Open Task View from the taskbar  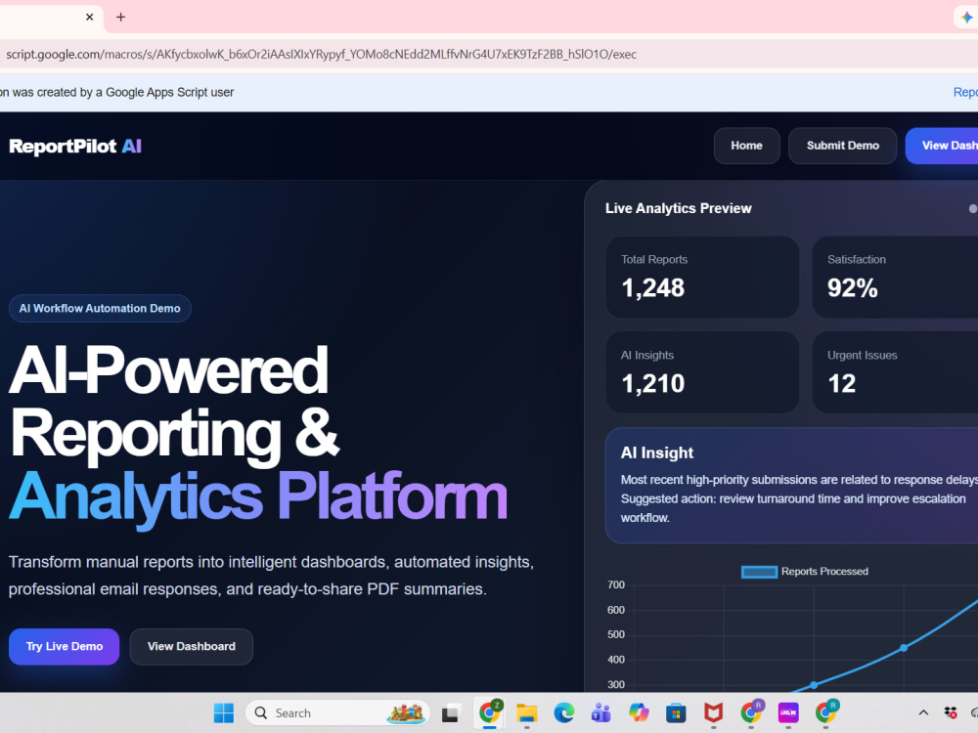coord(451,713)
